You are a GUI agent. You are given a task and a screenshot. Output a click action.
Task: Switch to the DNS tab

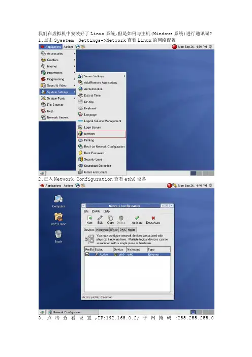(122, 230)
